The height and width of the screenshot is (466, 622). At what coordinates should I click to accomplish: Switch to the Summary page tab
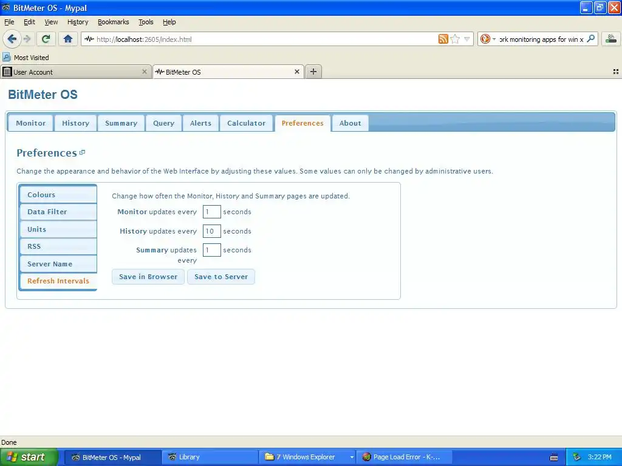121,123
